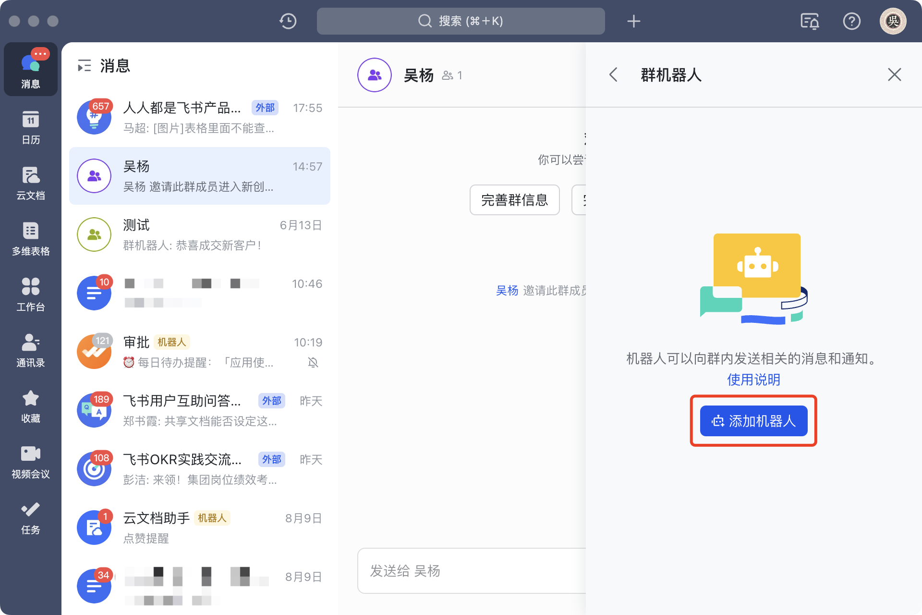Open the 使用说明 link
Image resolution: width=922 pixels, height=615 pixels.
pyautogui.click(x=753, y=380)
